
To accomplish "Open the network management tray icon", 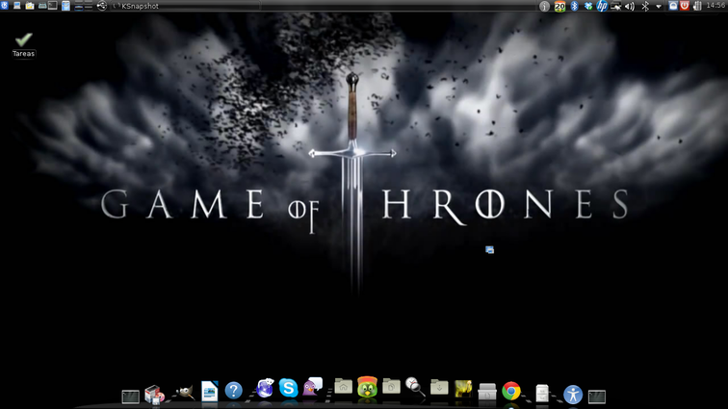I will (616, 6).
